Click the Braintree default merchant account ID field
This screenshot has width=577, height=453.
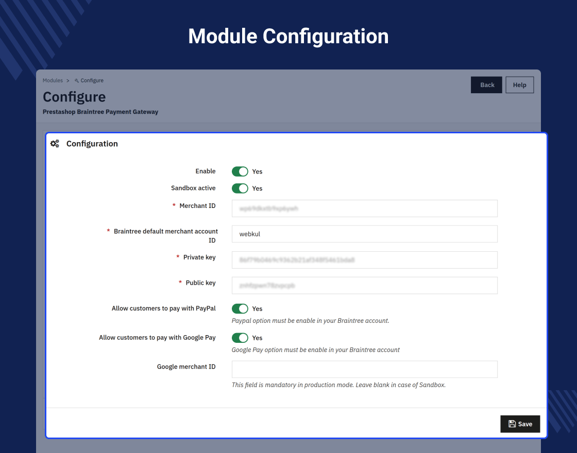click(365, 234)
